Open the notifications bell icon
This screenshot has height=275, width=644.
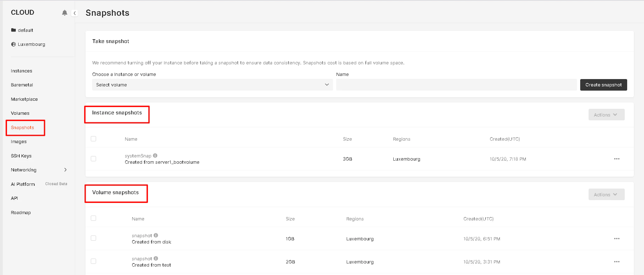65,13
